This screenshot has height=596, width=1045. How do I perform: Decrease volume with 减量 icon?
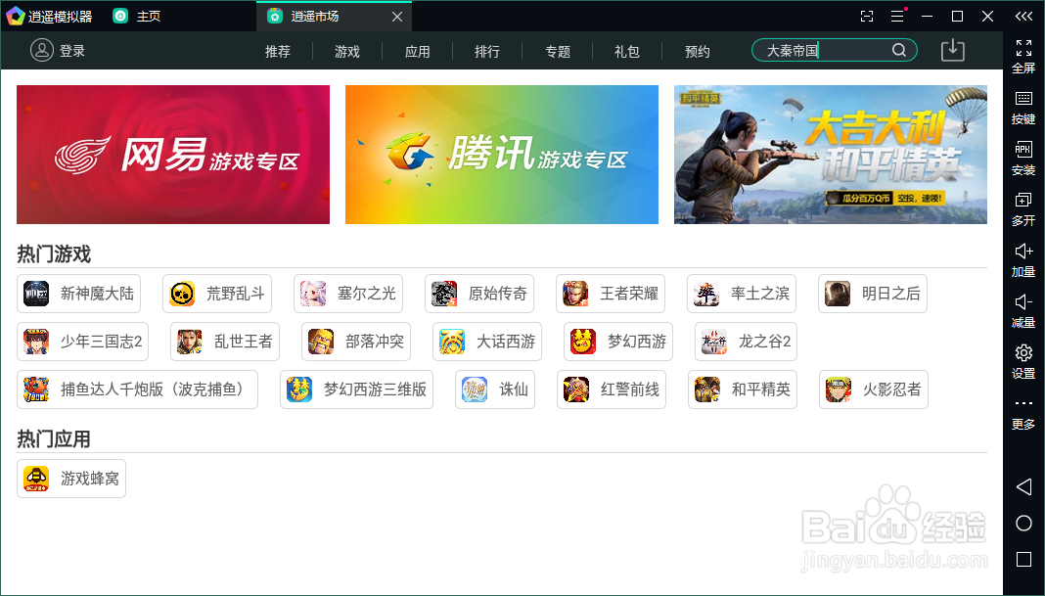click(x=1023, y=302)
